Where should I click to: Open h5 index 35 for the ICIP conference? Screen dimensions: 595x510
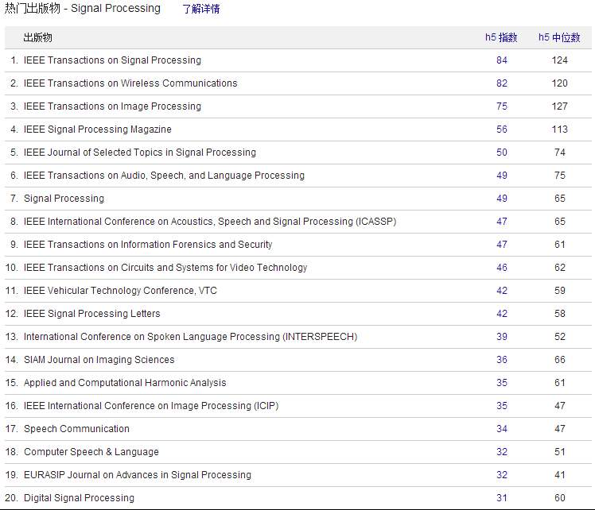[502, 406]
